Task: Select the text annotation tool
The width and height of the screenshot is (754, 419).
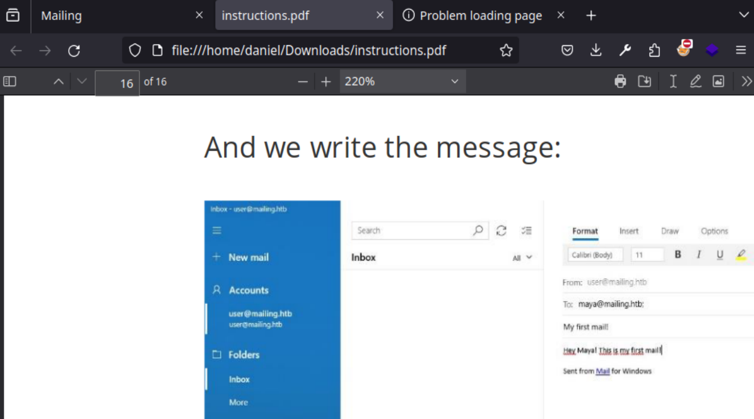Action: coord(673,81)
